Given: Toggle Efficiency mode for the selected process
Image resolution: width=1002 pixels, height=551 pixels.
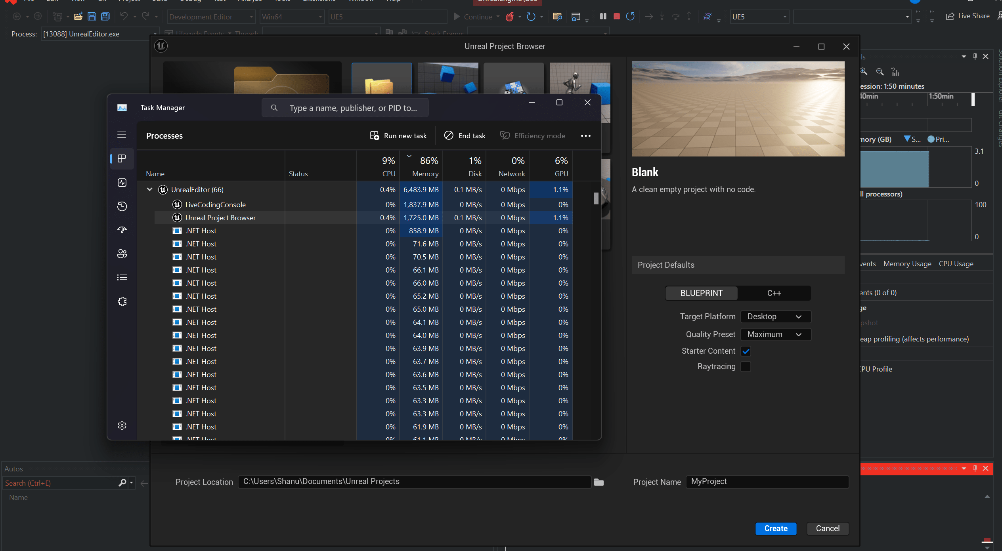Looking at the screenshot, I should [532, 135].
